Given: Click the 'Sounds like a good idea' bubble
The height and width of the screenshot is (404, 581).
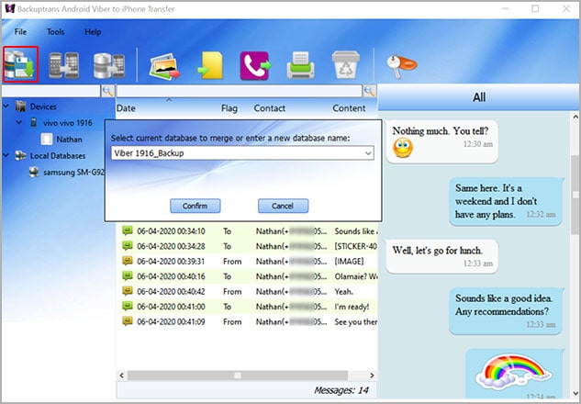Looking at the screenshot, I should (506, 311).
